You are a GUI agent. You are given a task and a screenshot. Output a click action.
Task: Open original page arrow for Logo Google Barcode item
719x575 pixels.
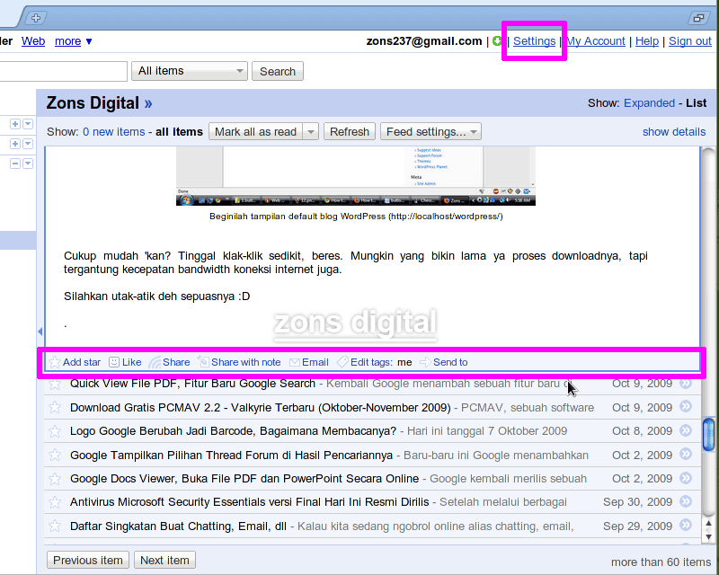pos(686,430)
